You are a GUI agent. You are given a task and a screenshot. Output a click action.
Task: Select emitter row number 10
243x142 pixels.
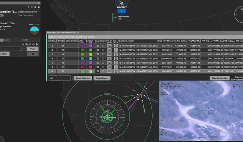(52, 71)
